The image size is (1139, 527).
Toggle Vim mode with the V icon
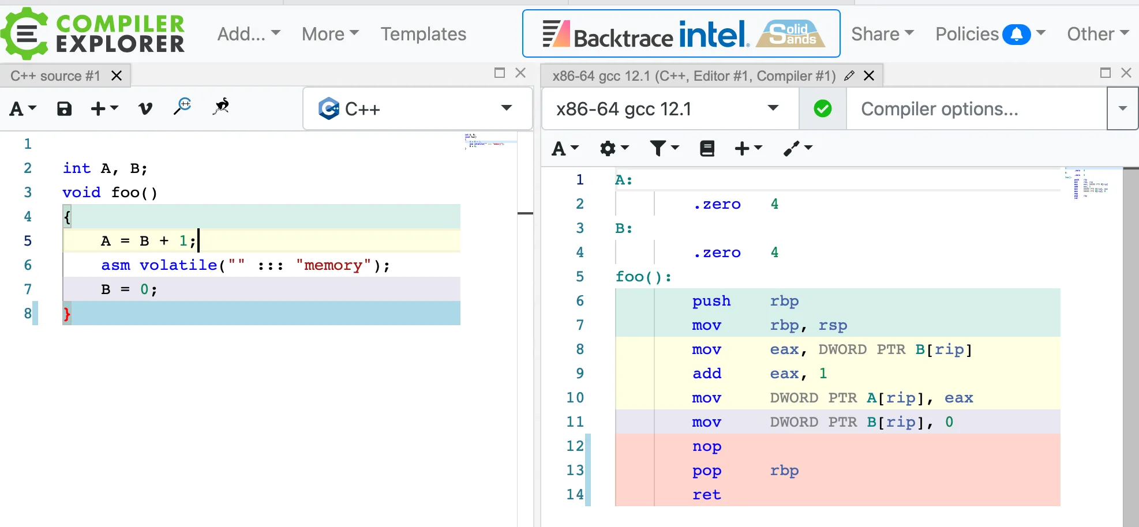145,108
